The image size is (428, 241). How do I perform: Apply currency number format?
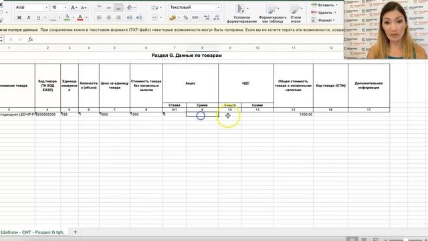click(x=173, y=18)
